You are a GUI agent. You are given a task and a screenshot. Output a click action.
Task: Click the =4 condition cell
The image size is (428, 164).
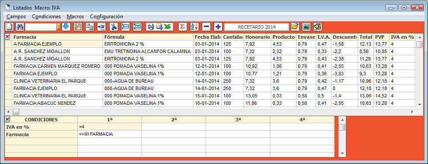tap(110, 127)
